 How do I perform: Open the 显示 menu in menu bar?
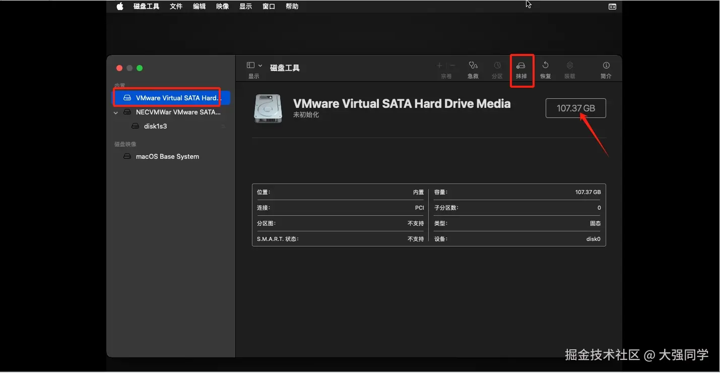(246, 7)
